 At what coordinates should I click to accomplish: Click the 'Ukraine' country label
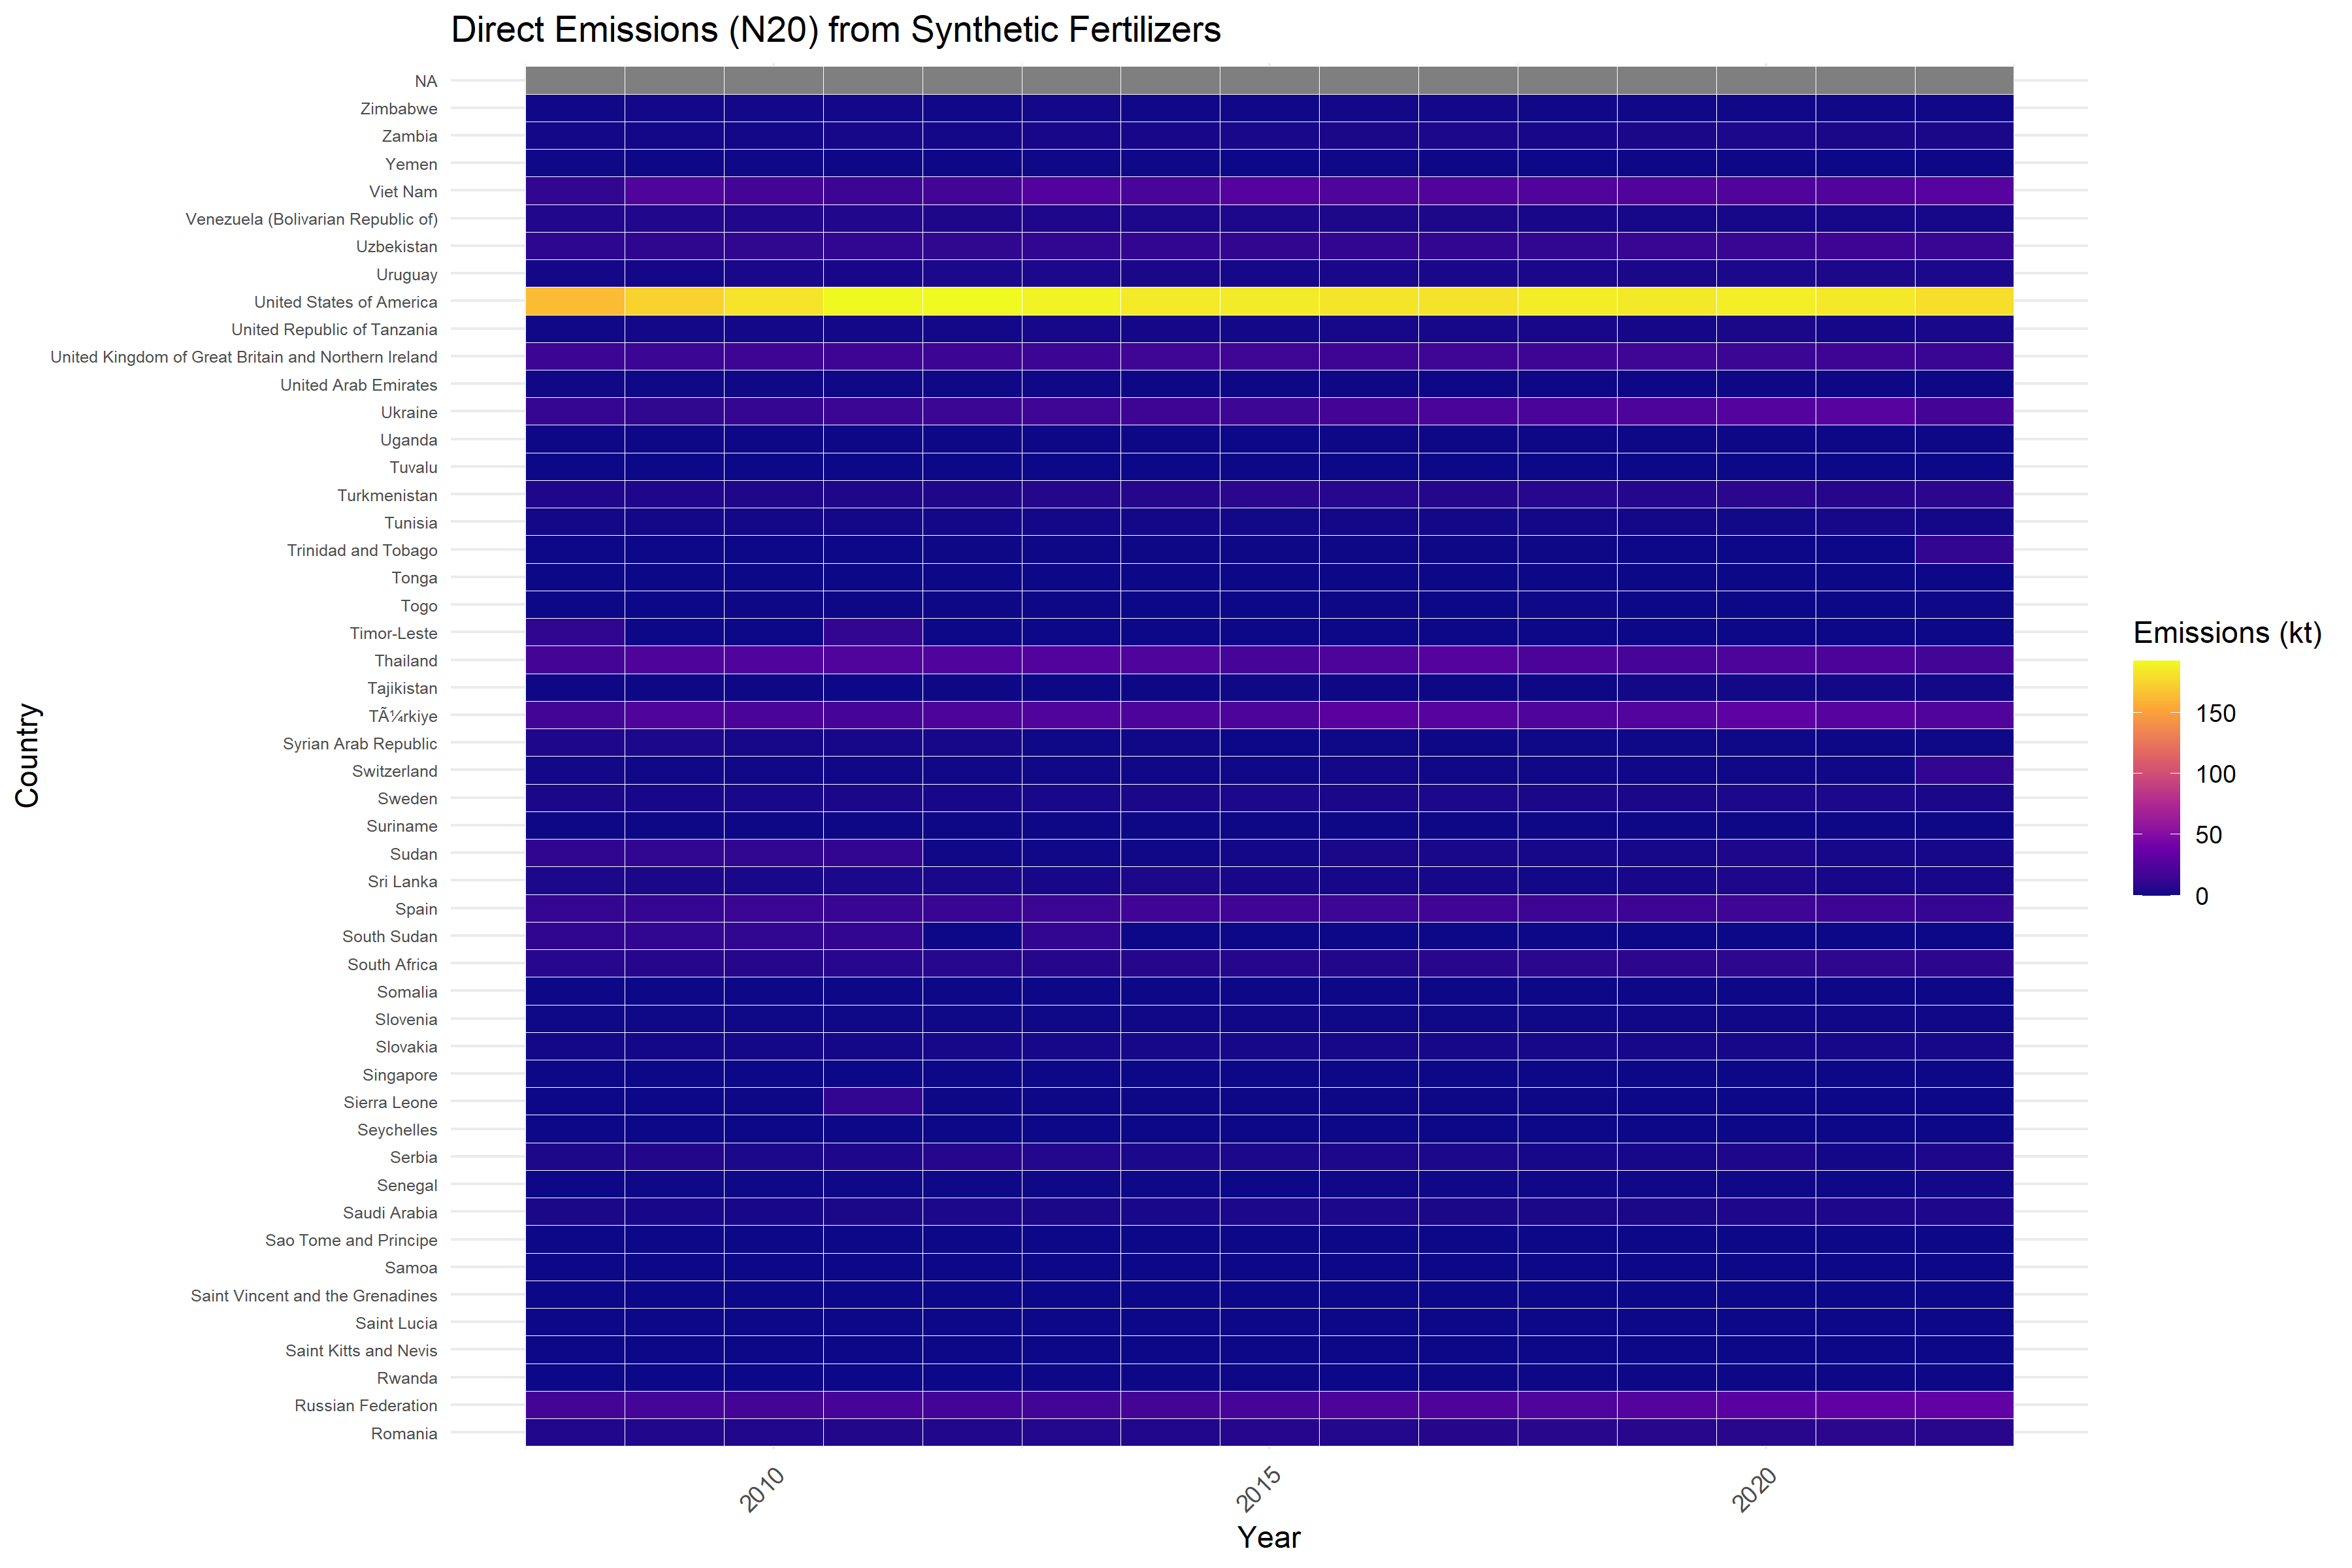point(409,412)
